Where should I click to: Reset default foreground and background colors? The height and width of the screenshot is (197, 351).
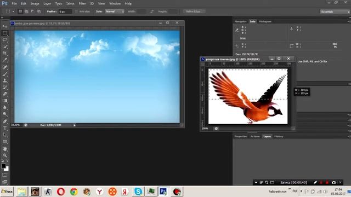(x=2, y=160)
